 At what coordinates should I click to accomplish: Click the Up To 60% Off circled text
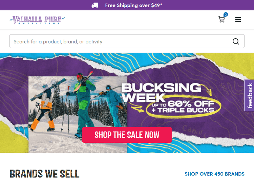(x=183, y=104)
